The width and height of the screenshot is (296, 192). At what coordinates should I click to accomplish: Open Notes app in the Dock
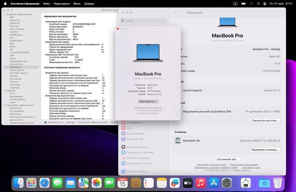(x=162, y=183)
